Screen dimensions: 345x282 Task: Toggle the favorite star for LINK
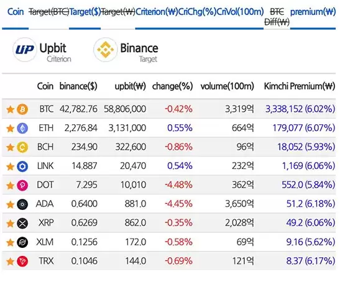click(x=10, y=166)
